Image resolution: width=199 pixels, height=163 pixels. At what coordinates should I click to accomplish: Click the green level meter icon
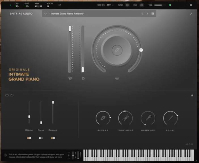(x=170, y=5)
